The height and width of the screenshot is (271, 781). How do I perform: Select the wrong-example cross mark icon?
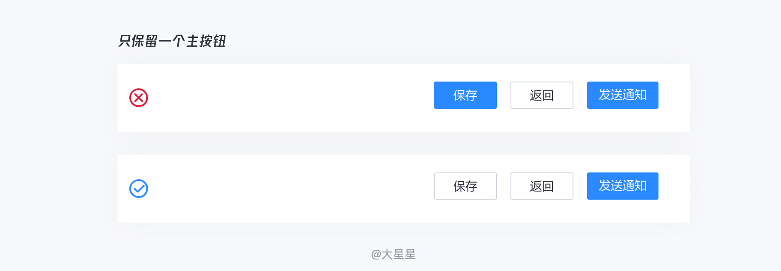point(139,98)
